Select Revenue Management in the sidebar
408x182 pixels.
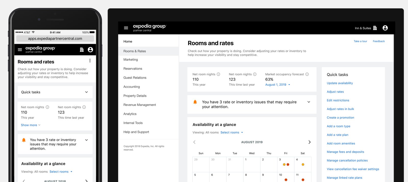coord(139,105)
